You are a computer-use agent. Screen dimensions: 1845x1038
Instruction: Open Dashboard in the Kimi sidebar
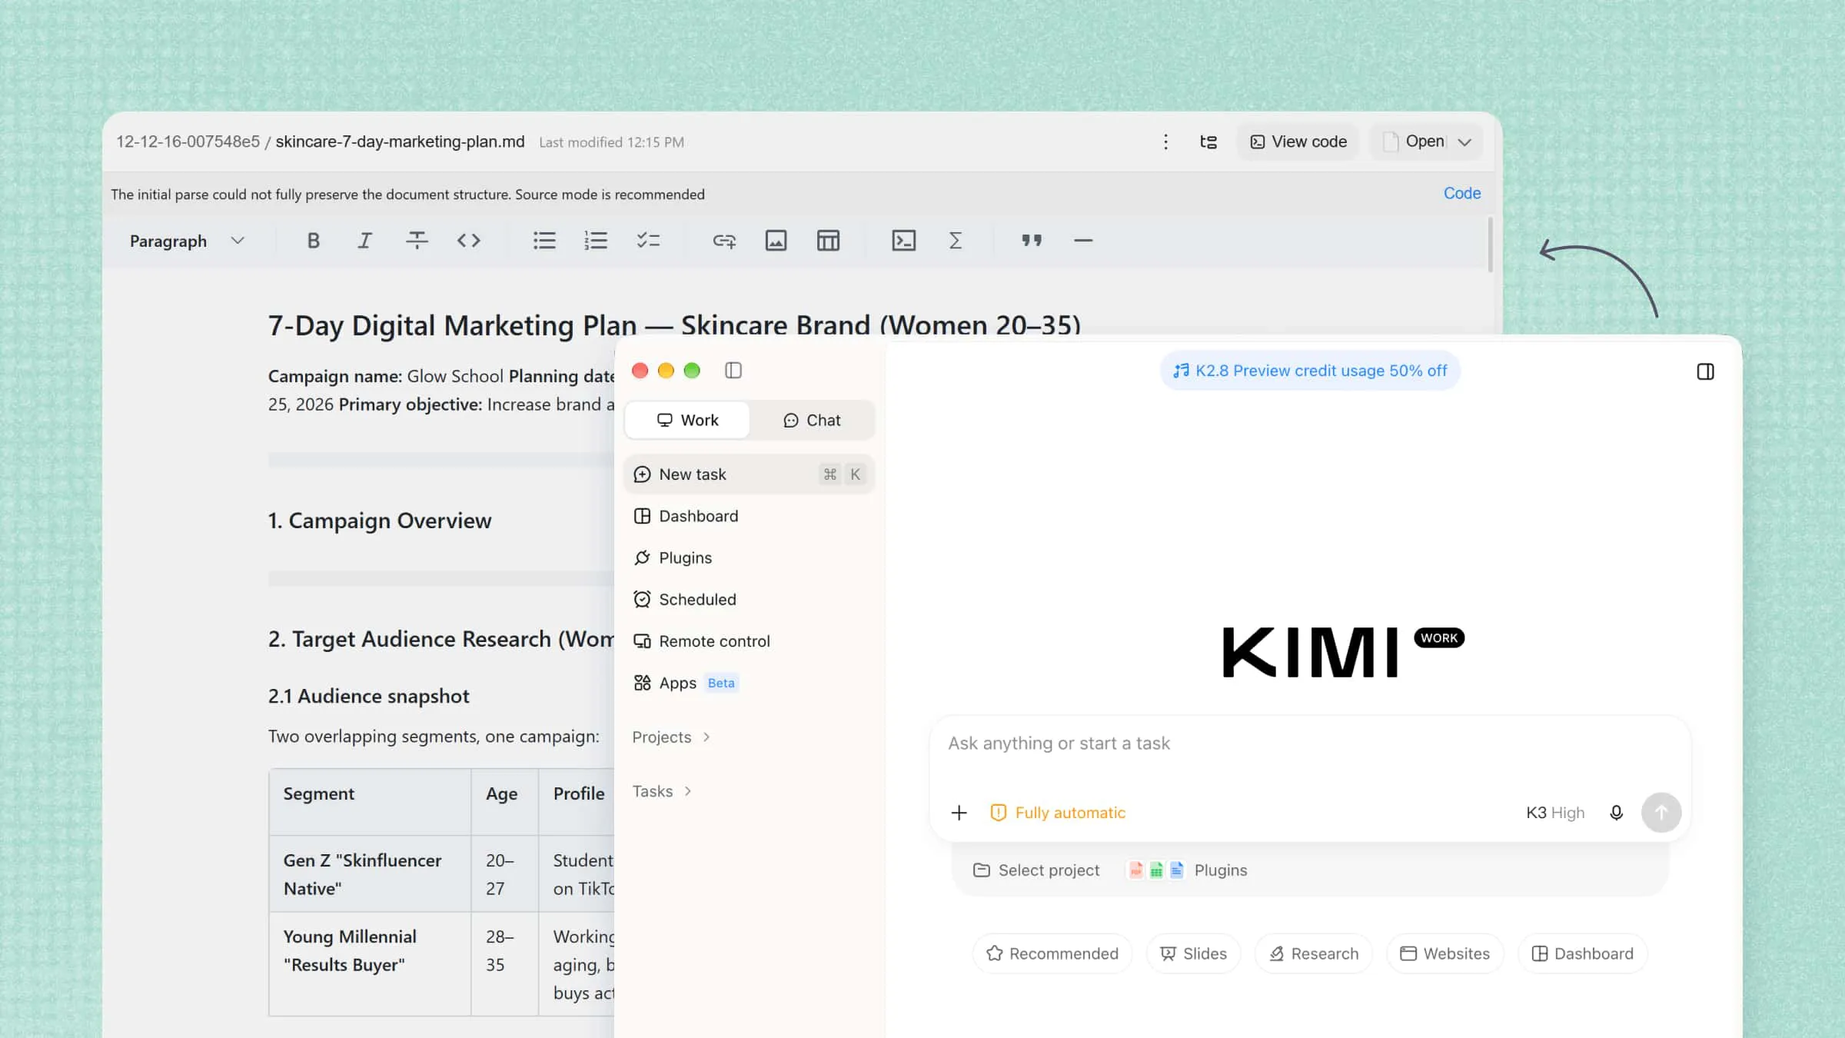point(749,517)
